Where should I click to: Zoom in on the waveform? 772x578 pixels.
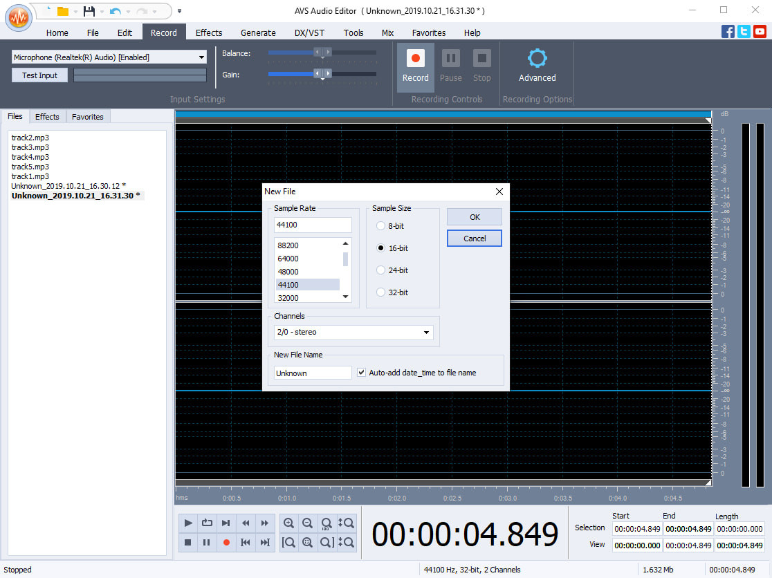pyautogui.click(x=288, y=523)
